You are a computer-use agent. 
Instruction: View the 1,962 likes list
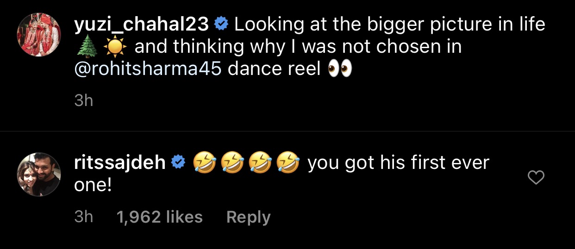(x=160, y=217)
